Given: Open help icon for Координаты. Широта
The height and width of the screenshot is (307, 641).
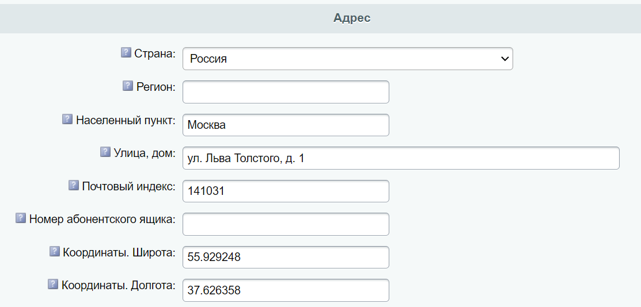Looking at the screenshot, I should 55,251.
